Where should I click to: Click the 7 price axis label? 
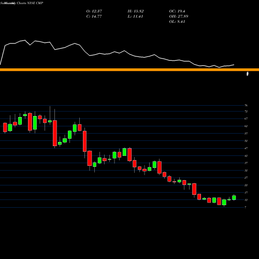[246, 207]
